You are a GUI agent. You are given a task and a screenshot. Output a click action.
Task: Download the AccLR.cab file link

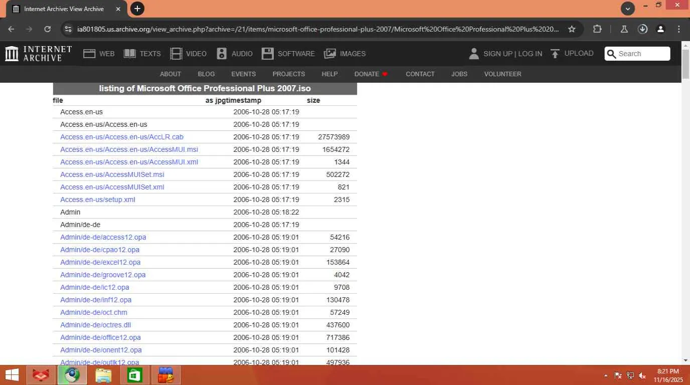click(122, 137)
